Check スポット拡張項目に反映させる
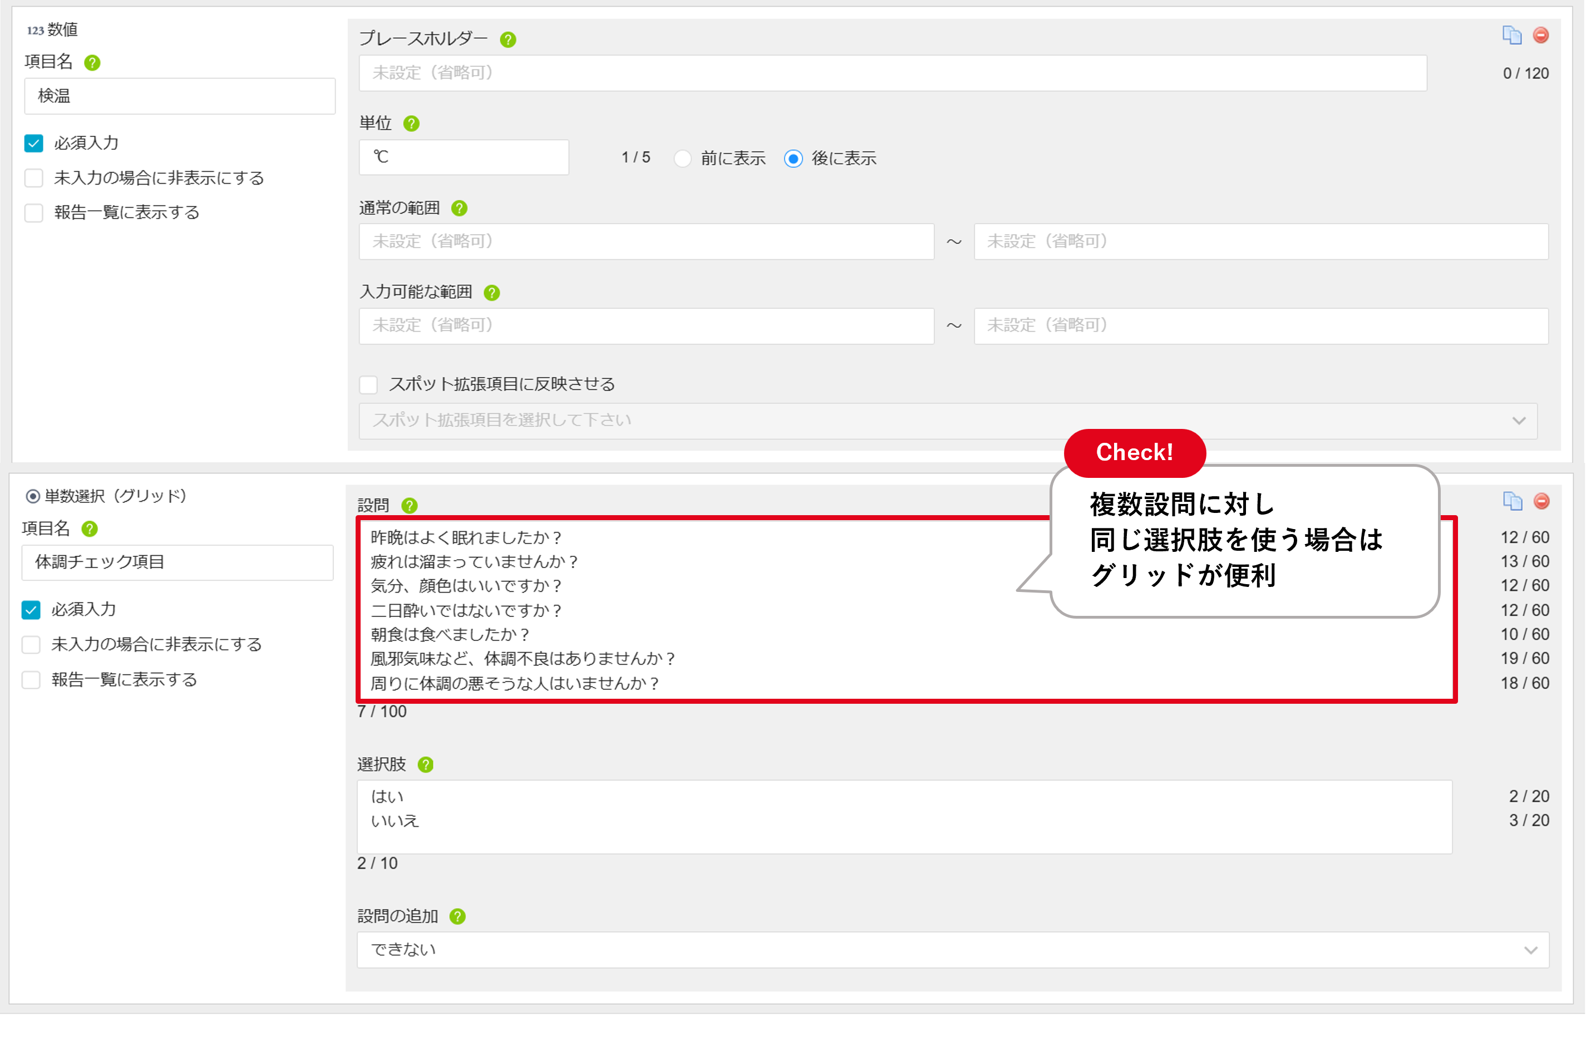Screen dimensions: 1591x1037 [368, 384]
